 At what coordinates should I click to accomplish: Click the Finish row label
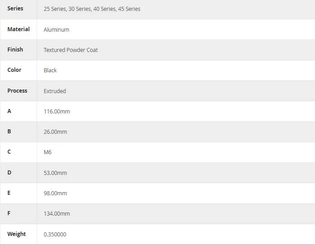pyautogui.click(x=15, y=49)
